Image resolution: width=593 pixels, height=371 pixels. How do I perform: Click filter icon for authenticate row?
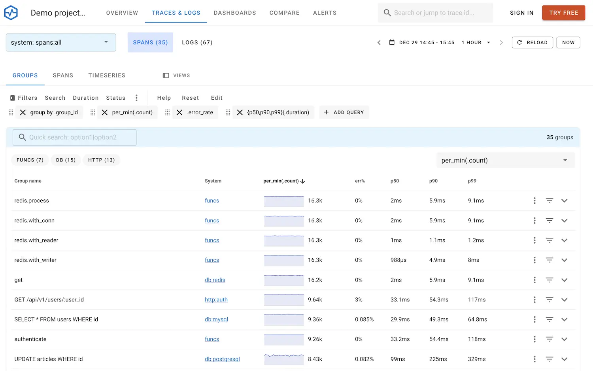pos(549,339)
